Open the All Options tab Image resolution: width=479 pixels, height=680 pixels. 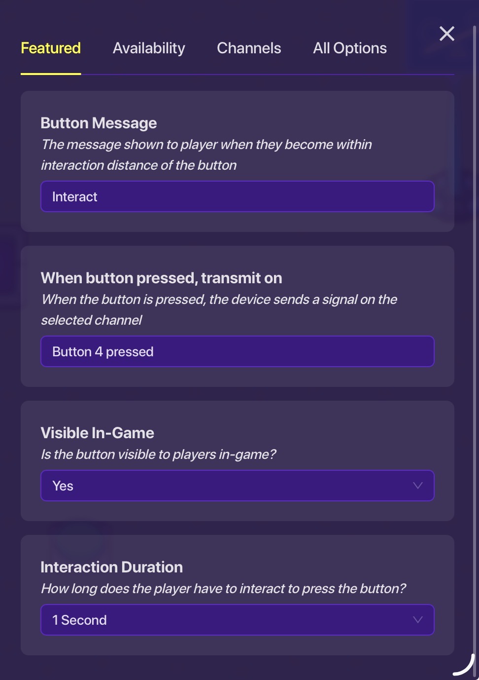tap(350, 48)
